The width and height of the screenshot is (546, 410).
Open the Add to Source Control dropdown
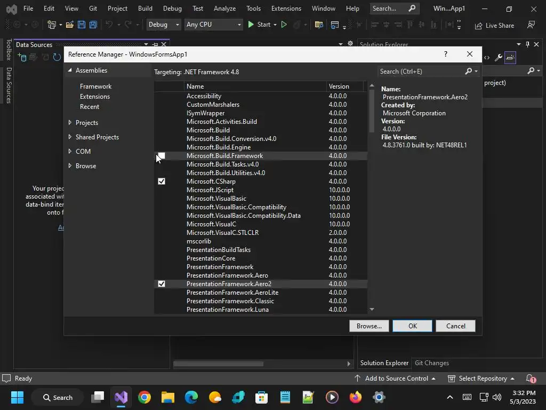[x=395, y=379]
